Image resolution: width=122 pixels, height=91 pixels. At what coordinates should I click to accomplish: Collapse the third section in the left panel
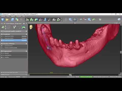click(x=1, y=44)
